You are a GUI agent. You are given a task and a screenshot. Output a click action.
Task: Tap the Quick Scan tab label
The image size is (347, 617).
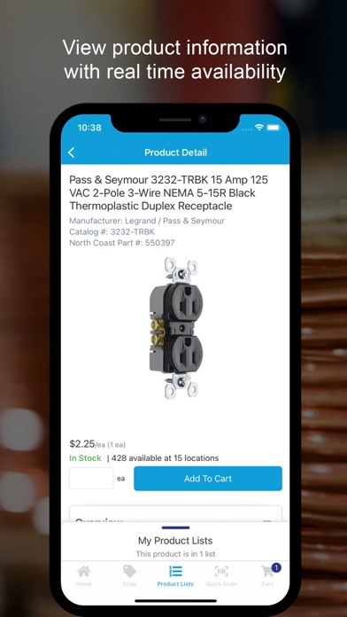pyautogui.click(x=221, y=584)
